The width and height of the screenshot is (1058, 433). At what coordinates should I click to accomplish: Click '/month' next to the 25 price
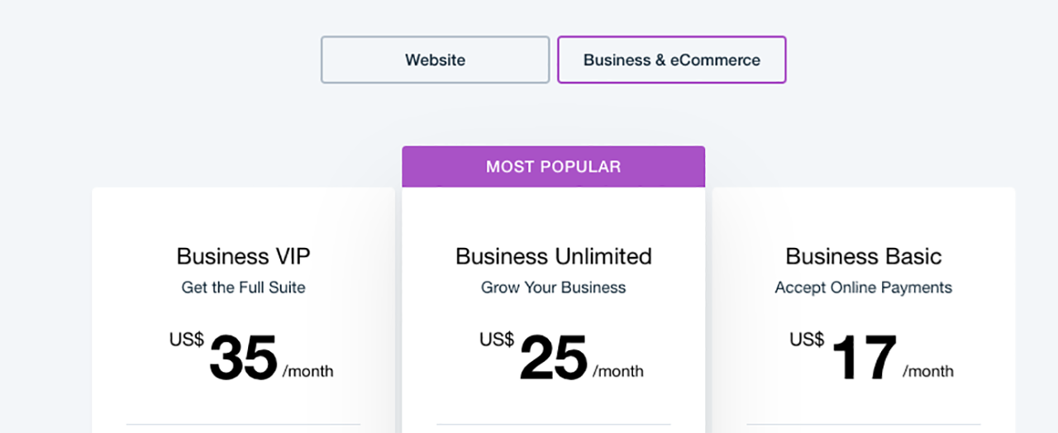(617, 371)
